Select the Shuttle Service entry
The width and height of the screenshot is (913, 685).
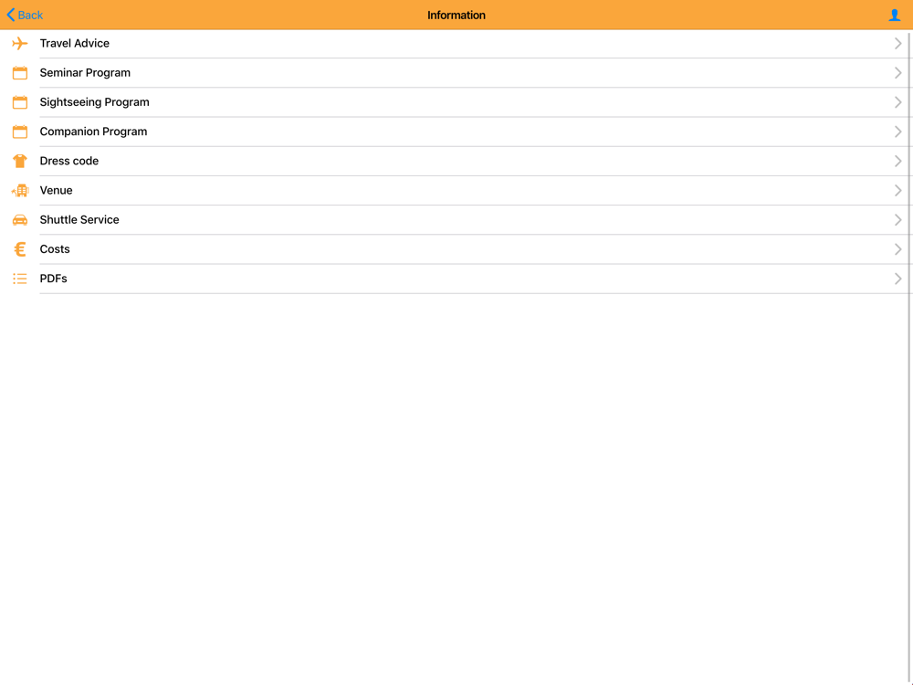(456, 220)
